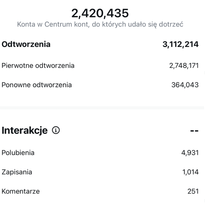Click the Komentarze row label
This screenshot has height=205, width=205.
[20, 191]
